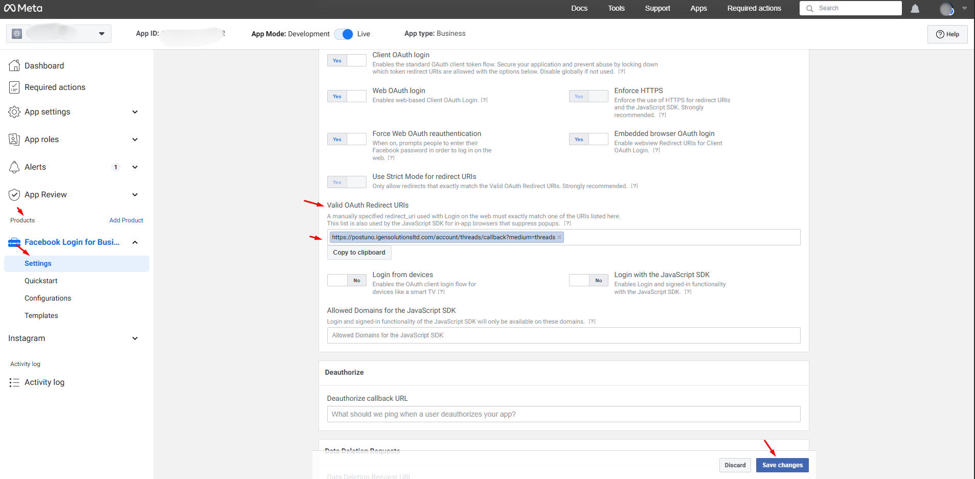
Task: Expand the App roles section chevron
Action: click(135, 140)
